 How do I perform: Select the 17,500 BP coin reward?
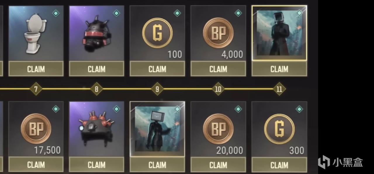point(36,129)
